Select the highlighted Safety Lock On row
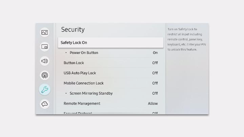 tap(110, 42)
